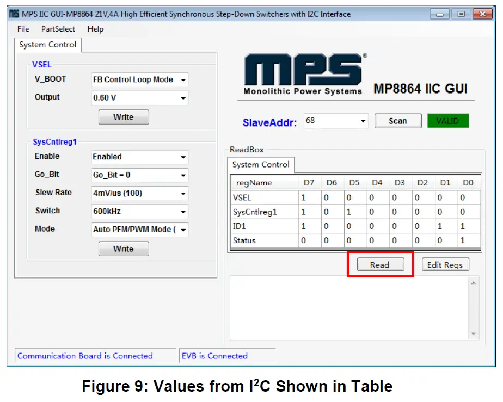
Task: Open the Help menu
Action: tap(96, 29)
